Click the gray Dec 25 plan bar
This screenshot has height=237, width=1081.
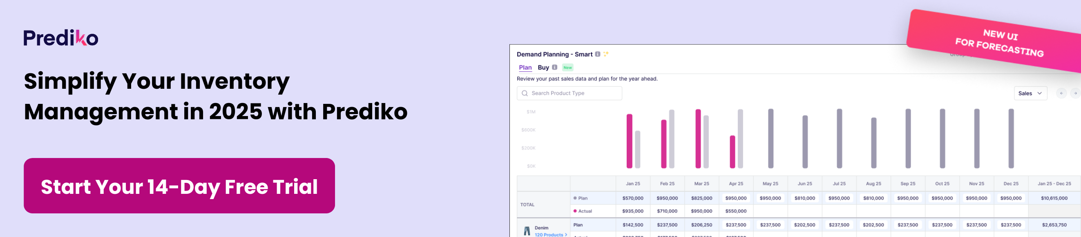coord(1011,138)
